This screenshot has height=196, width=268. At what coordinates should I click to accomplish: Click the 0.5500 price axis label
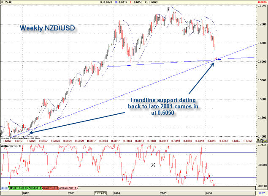click(262, 80)
